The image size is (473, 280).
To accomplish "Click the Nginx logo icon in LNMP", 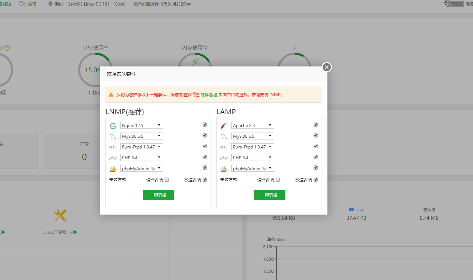I will click(113, 126).
